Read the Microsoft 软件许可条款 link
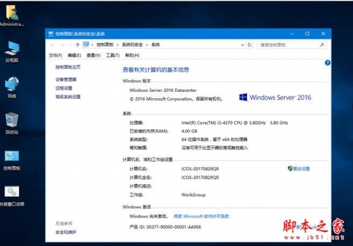The height and width of the screenshot is (246, 353). point(201,216)
